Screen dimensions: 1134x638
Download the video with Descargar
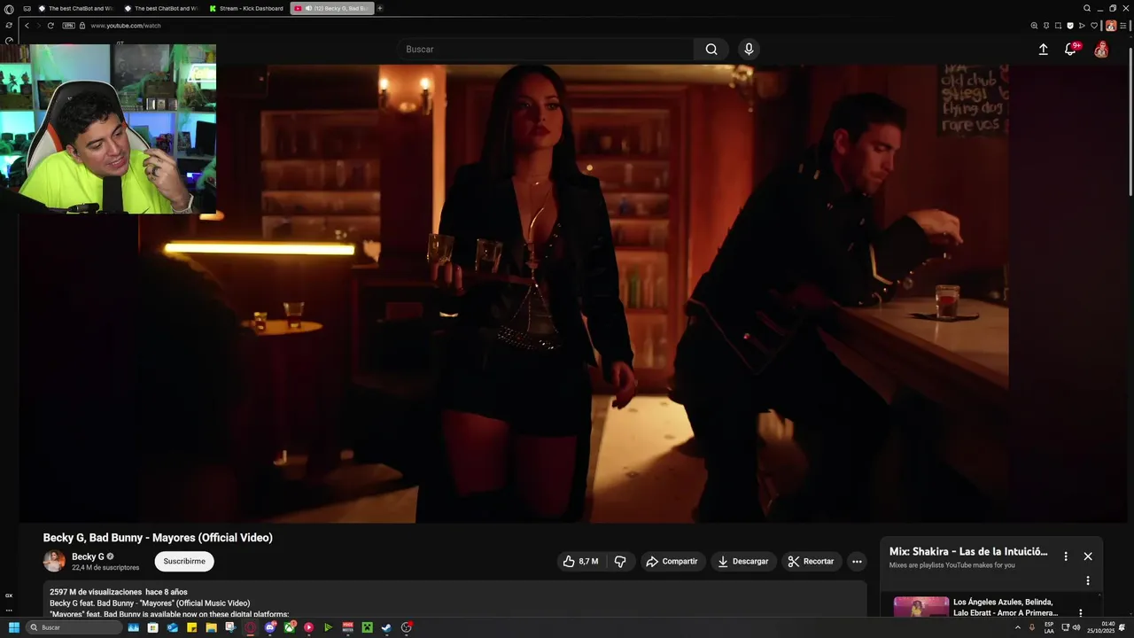click(x=742, y=561)
